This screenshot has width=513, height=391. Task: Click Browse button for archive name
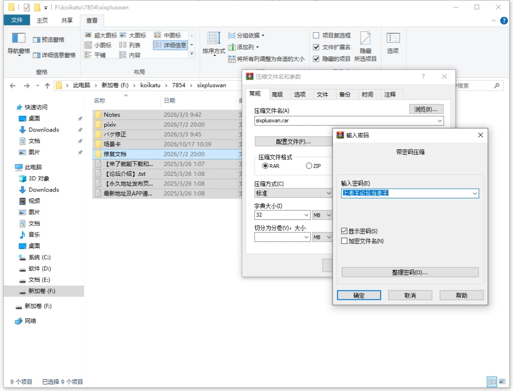pyautogui.click(x=426, y=109)
